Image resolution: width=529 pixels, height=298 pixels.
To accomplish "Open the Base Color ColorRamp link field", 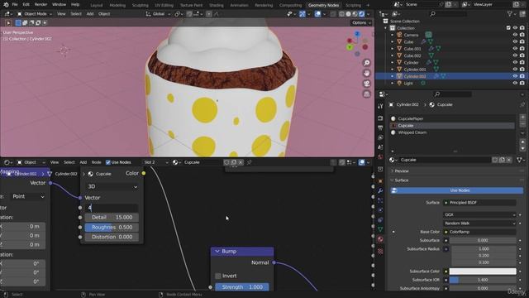I will pos(479,232).
